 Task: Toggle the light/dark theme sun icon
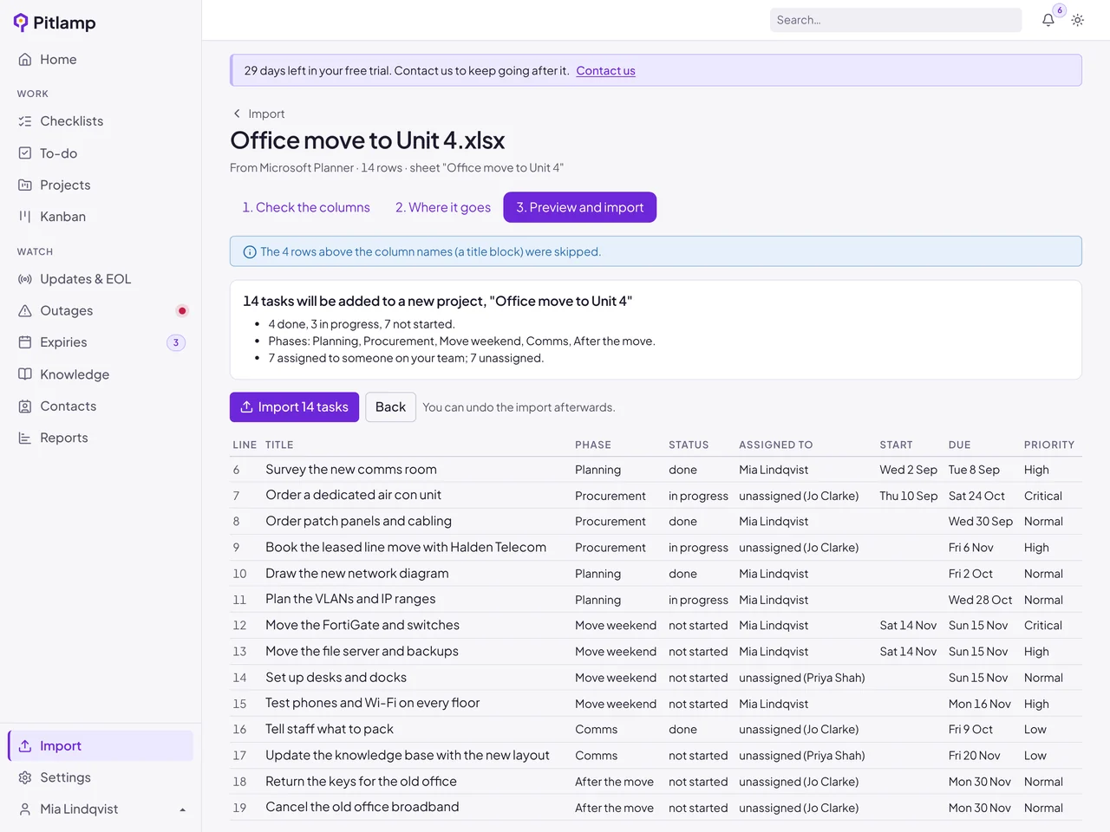pyautogui.click(x=1078, y=20)
